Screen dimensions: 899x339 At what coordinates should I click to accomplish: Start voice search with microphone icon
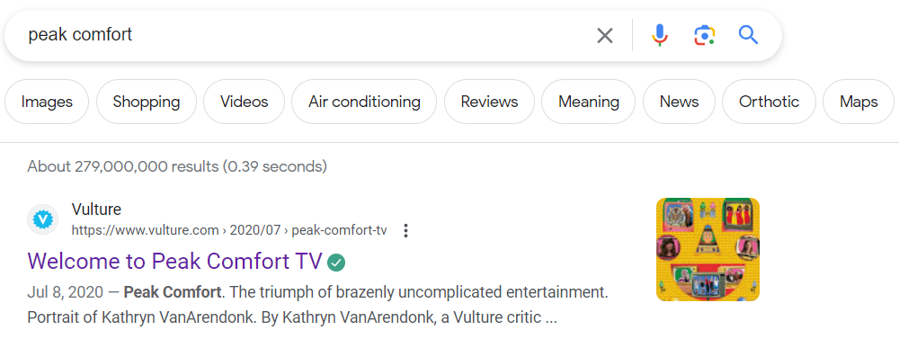[659, 36]
